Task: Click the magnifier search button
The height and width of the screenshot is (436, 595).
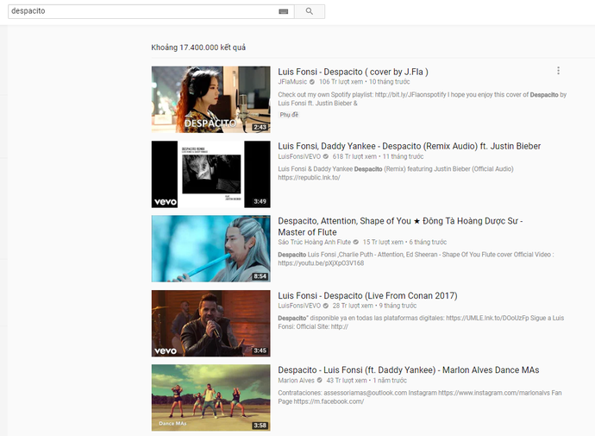Action: pos(310,11)
